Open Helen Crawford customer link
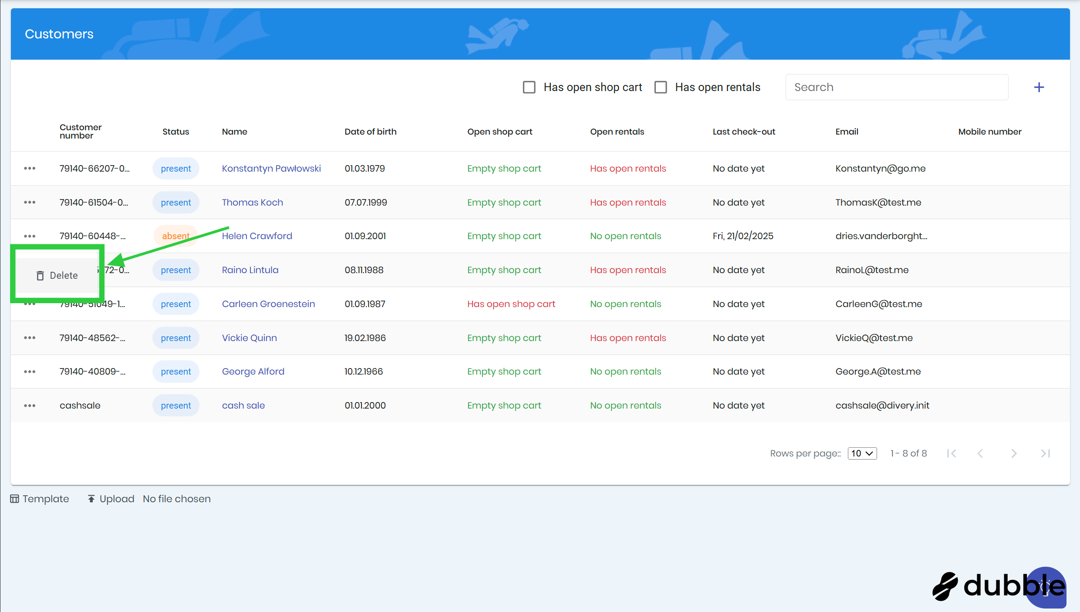Screen dimensions: 1080x612 (x=257, y=236)
